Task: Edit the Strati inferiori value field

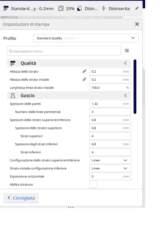Action: pos(110,152)
